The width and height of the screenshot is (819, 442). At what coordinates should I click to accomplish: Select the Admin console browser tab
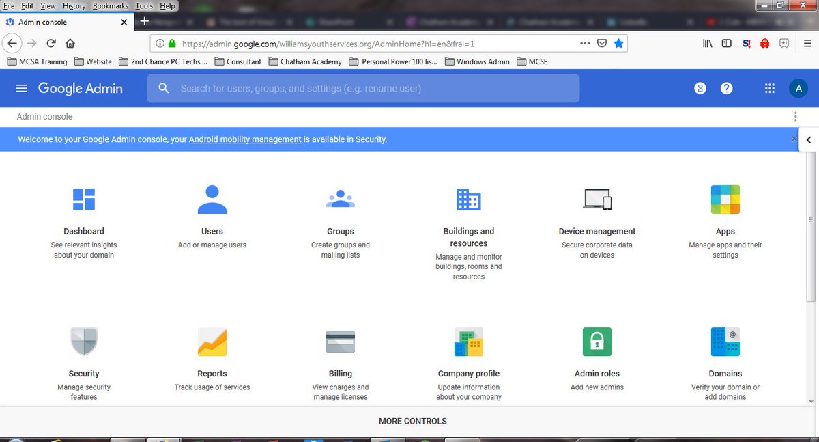tap(67, 22)
